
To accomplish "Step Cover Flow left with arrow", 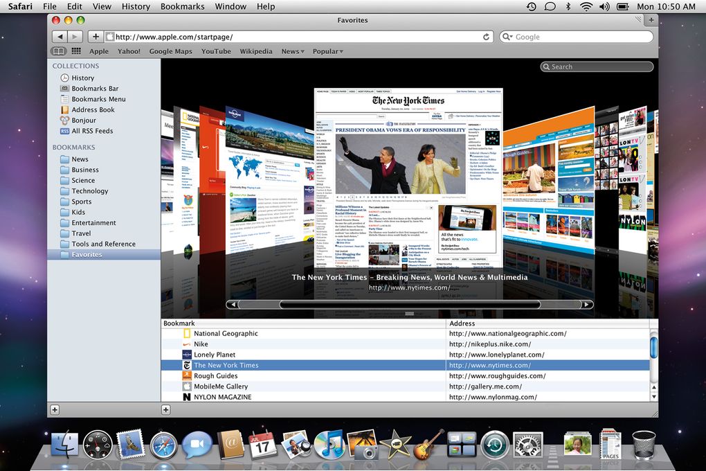I will click(x=233, y=305).
